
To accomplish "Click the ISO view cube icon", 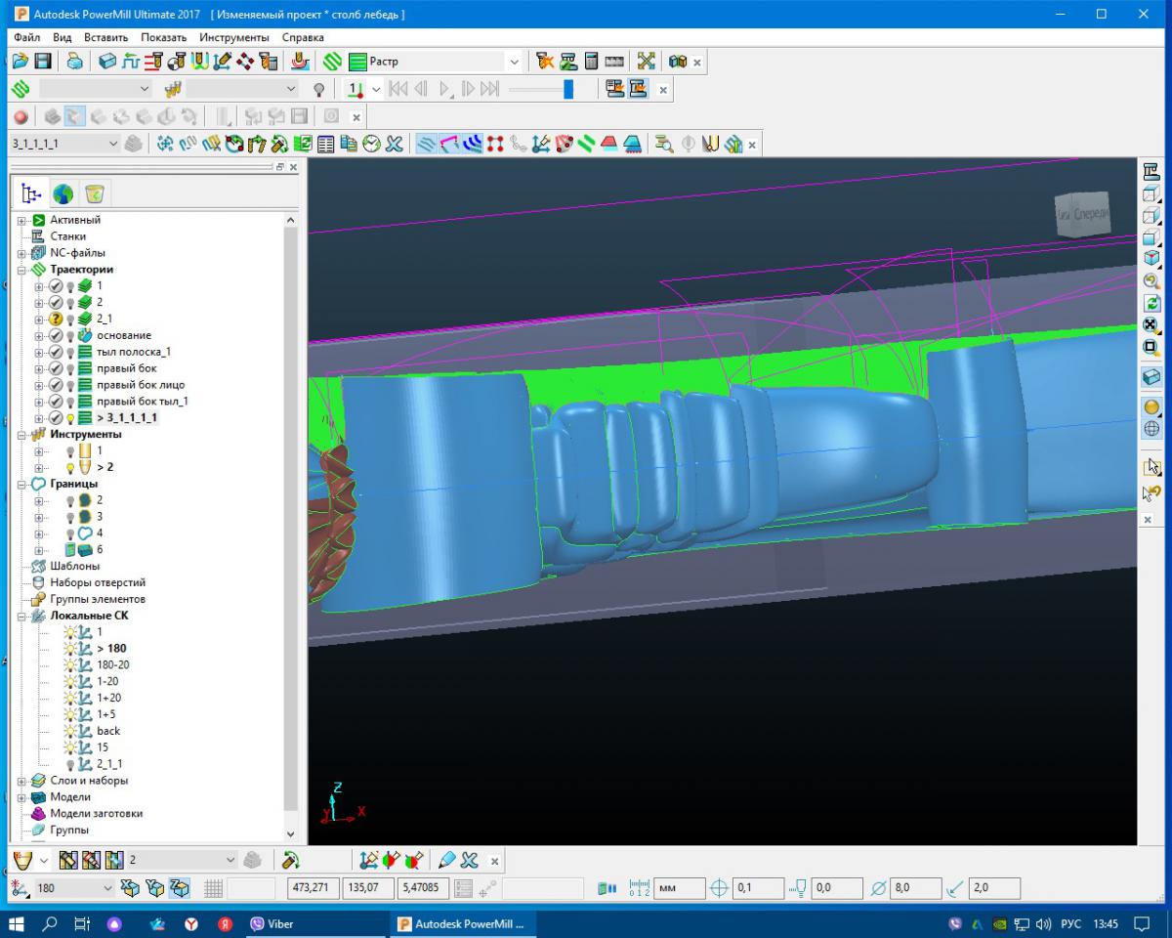I will [x=1151, y=258].
